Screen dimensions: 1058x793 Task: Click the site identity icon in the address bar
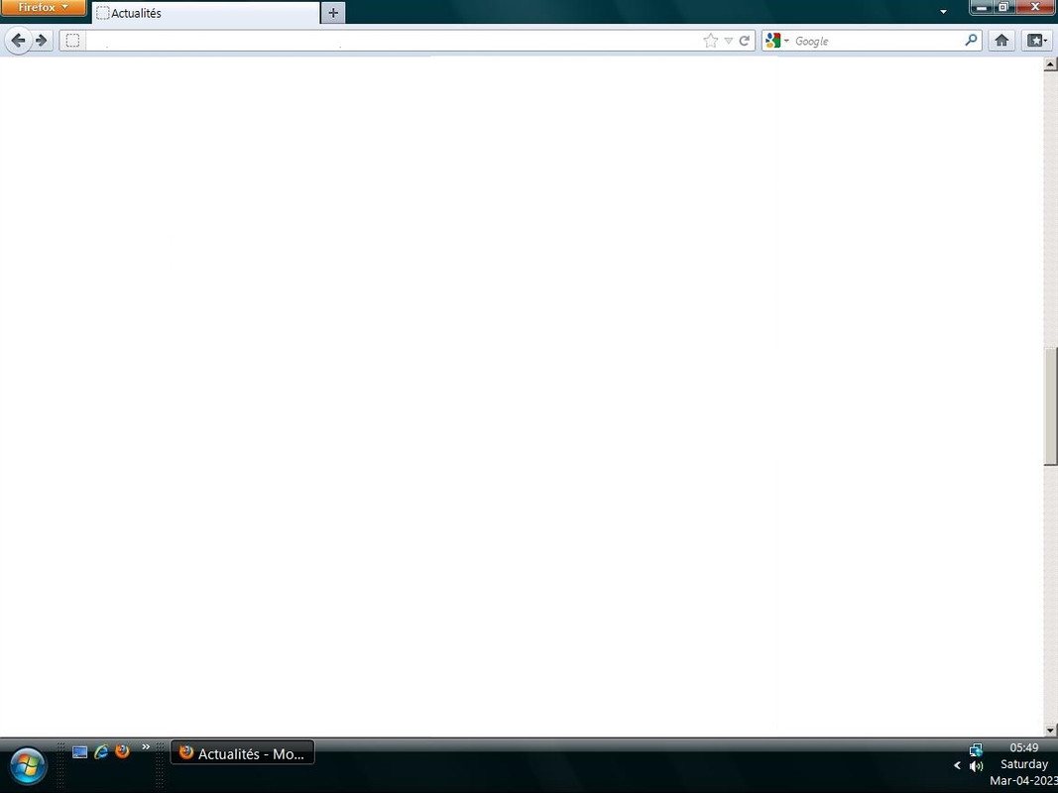point(72,41)
